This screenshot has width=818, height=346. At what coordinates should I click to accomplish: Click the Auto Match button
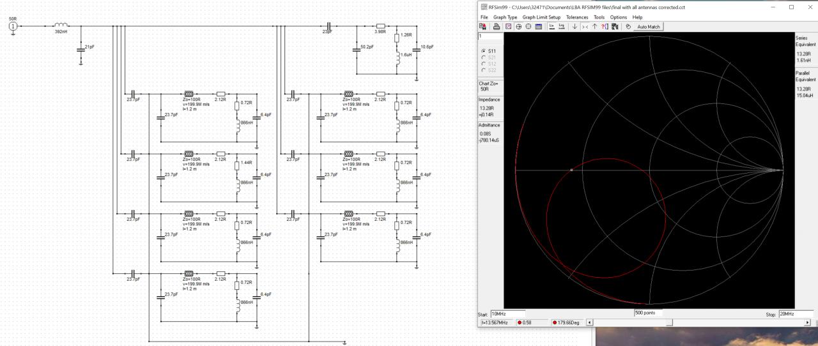(x=649, y=26)
